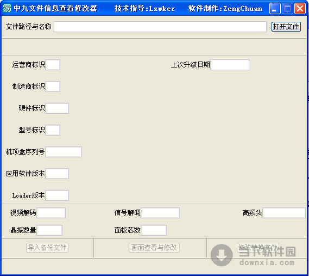309x276 pixels.
Task: Click title text 技术指导:Lxwker
Action: (145, 8)
